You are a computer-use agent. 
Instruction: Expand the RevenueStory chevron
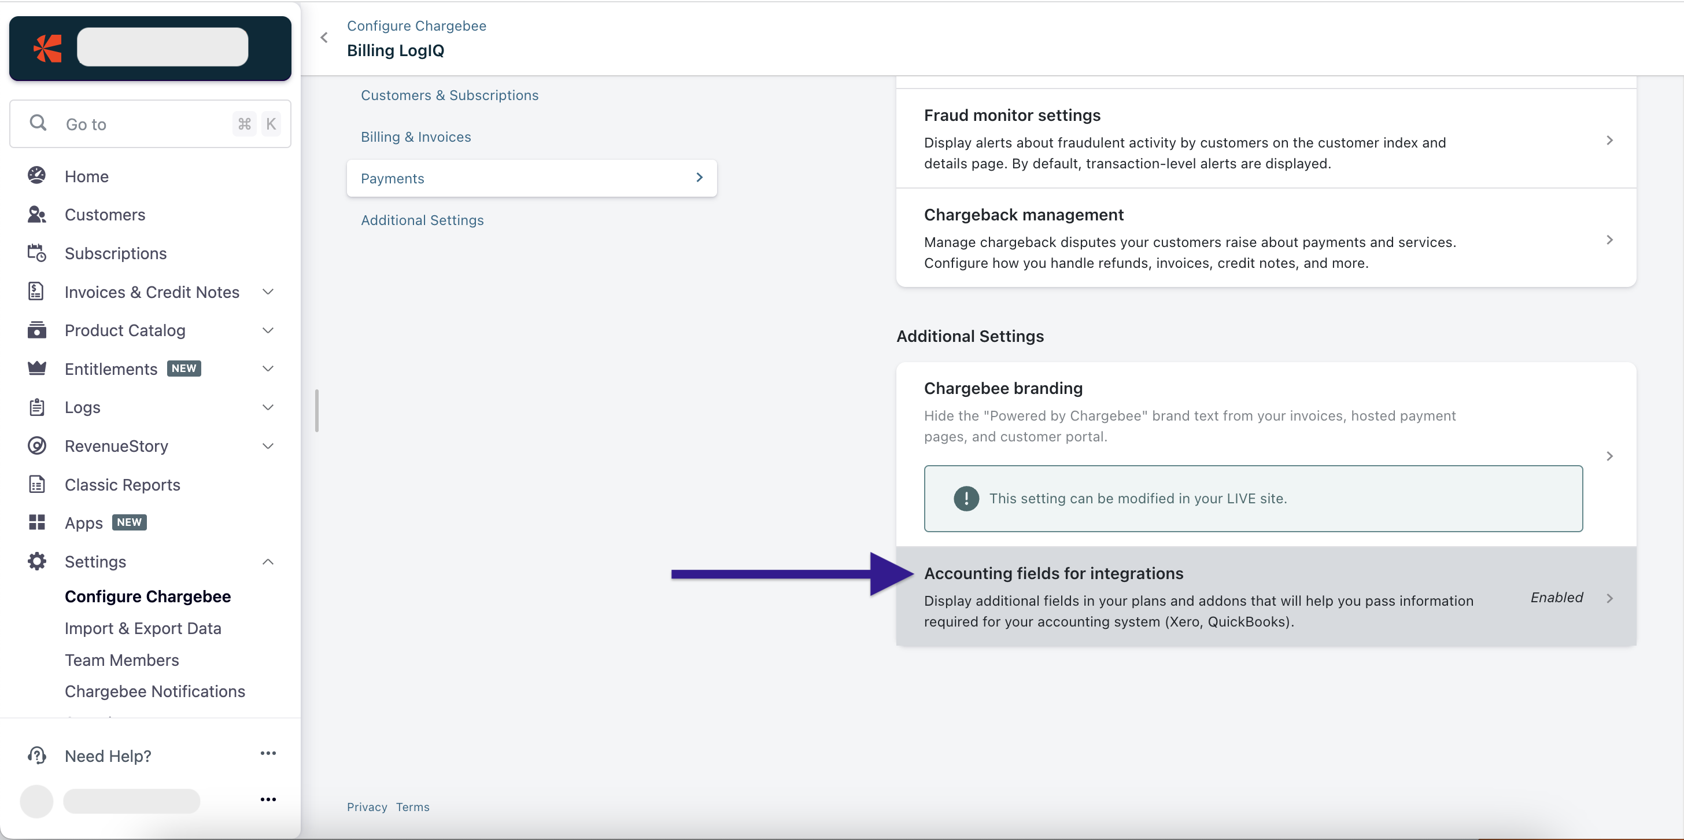pos(268,445)
